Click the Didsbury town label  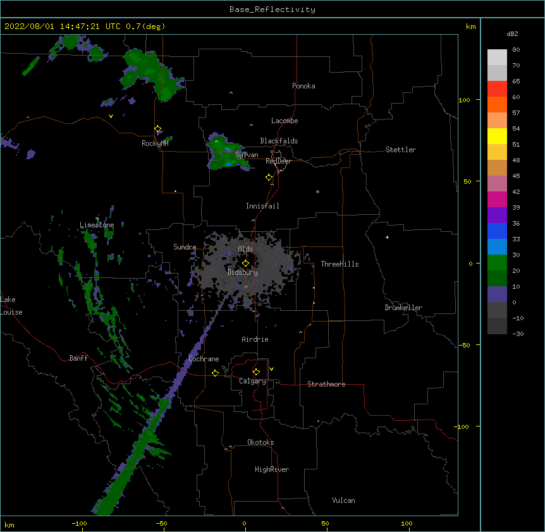243,272
